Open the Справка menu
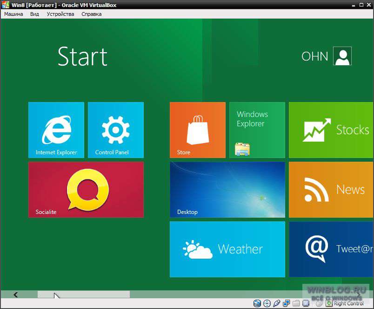374x309 pixels. click(91, 14)
